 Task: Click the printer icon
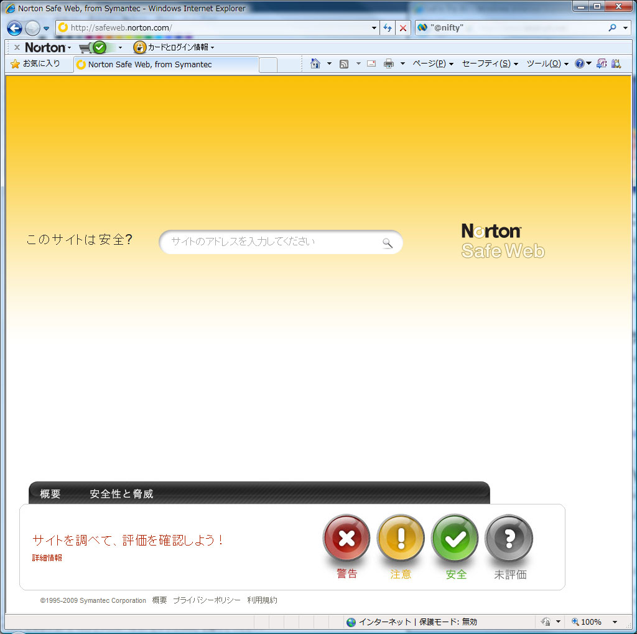pyautogui.click(x=389, y=64)
